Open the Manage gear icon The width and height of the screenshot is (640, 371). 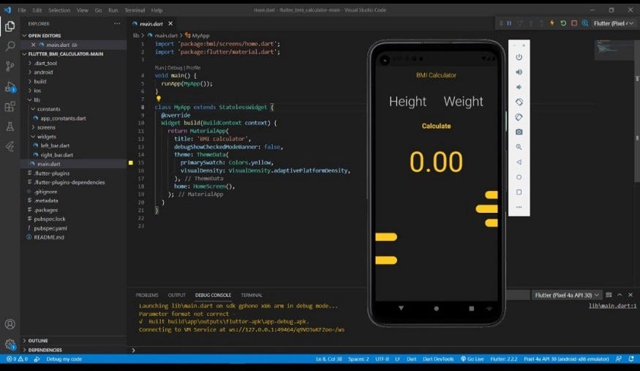point(10,345)
